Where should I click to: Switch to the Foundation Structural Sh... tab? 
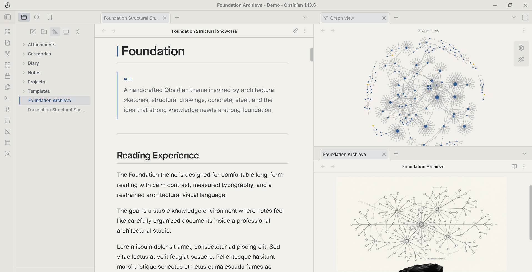(131, 18)
